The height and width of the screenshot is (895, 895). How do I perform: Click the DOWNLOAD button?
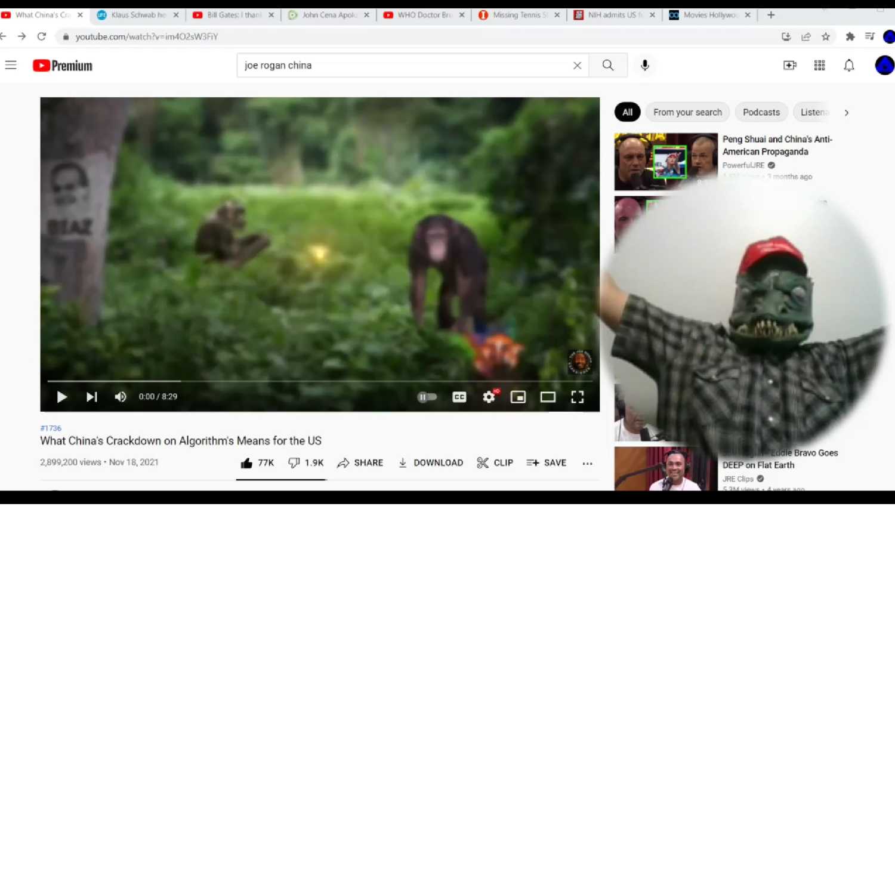430,463
